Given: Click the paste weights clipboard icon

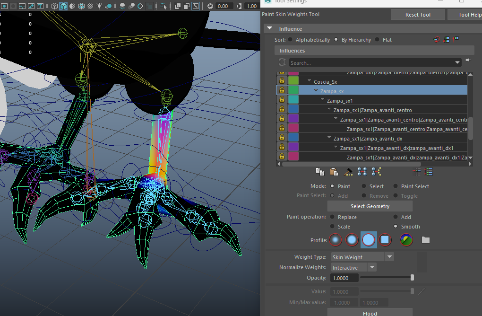Looking at the screenshot, I should click(x=334, y=172).
